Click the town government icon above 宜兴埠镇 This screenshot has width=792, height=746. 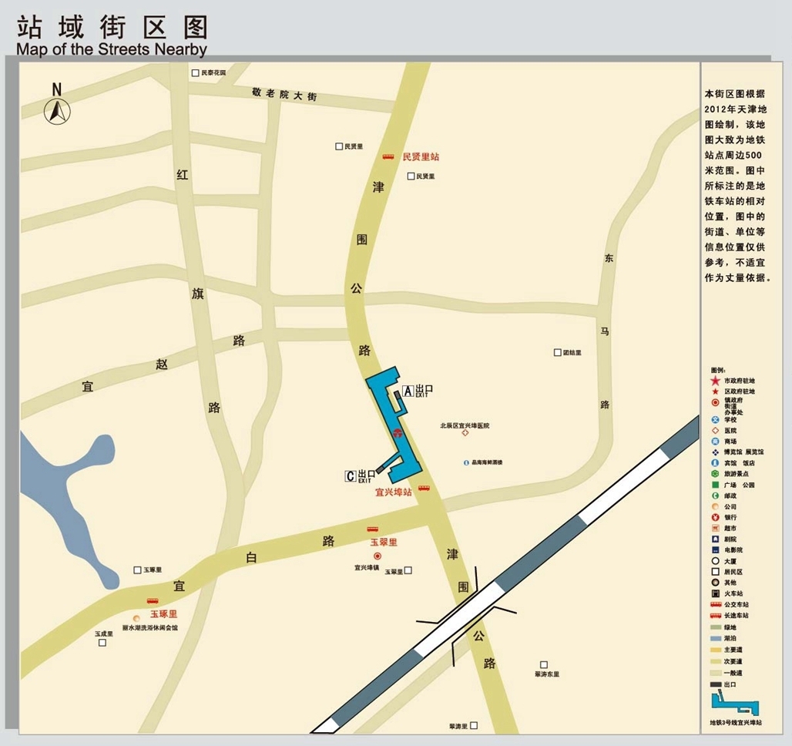[377, 556]
